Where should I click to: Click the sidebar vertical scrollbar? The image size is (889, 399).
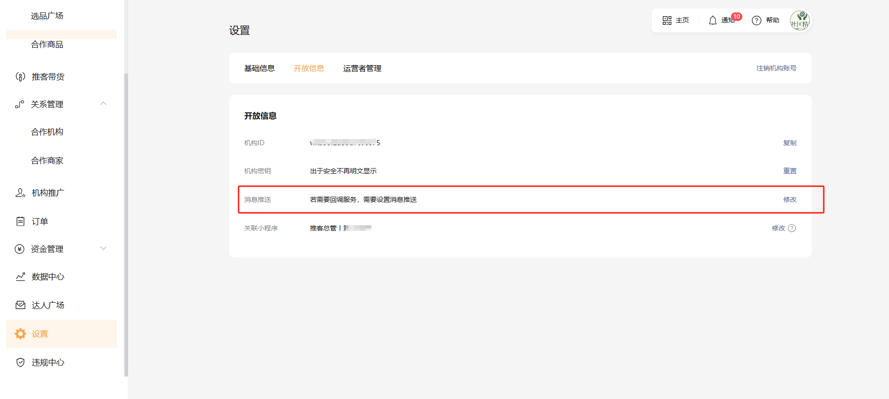tap(126, 224)
